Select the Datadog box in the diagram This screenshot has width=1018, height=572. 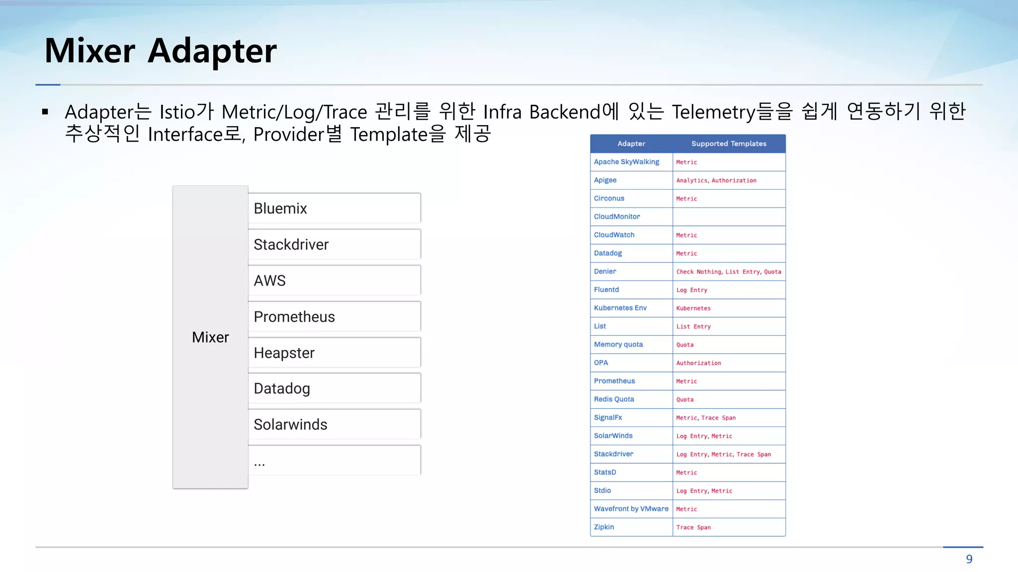coord(335,388)
